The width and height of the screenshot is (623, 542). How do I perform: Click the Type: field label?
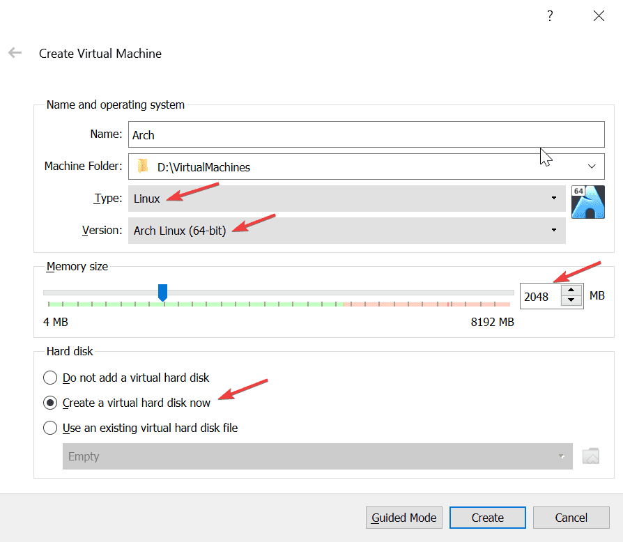point(108,198)
